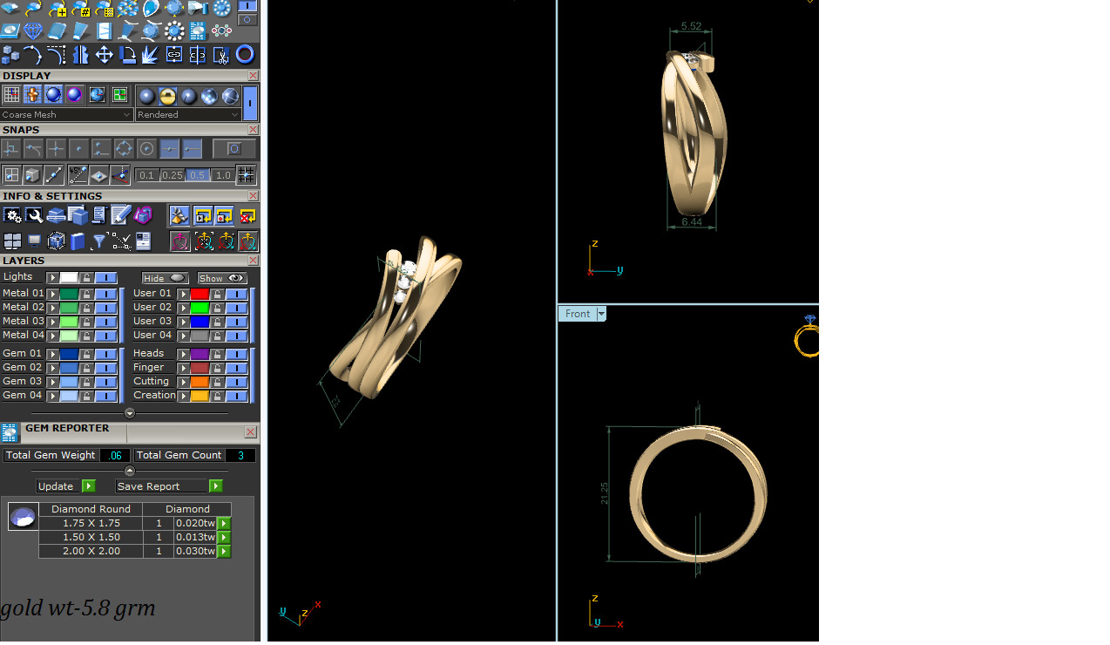1110x645 pixels.
Task: Open the Rendered display mode dropdown
Action: click(188, 114)
